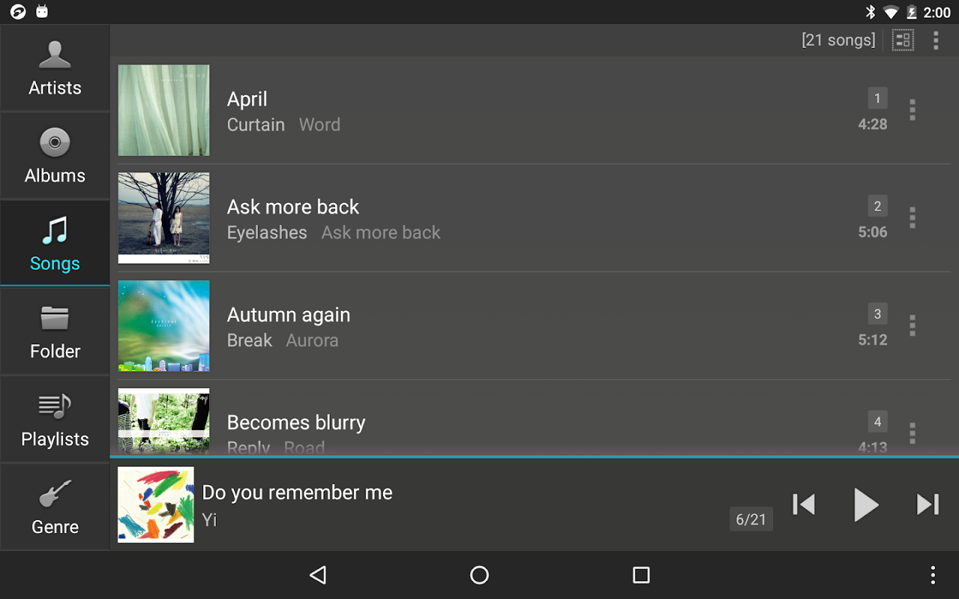The image size is (959, 599).
Task: Tap the Android recent apps button
Action: (641, 575)
